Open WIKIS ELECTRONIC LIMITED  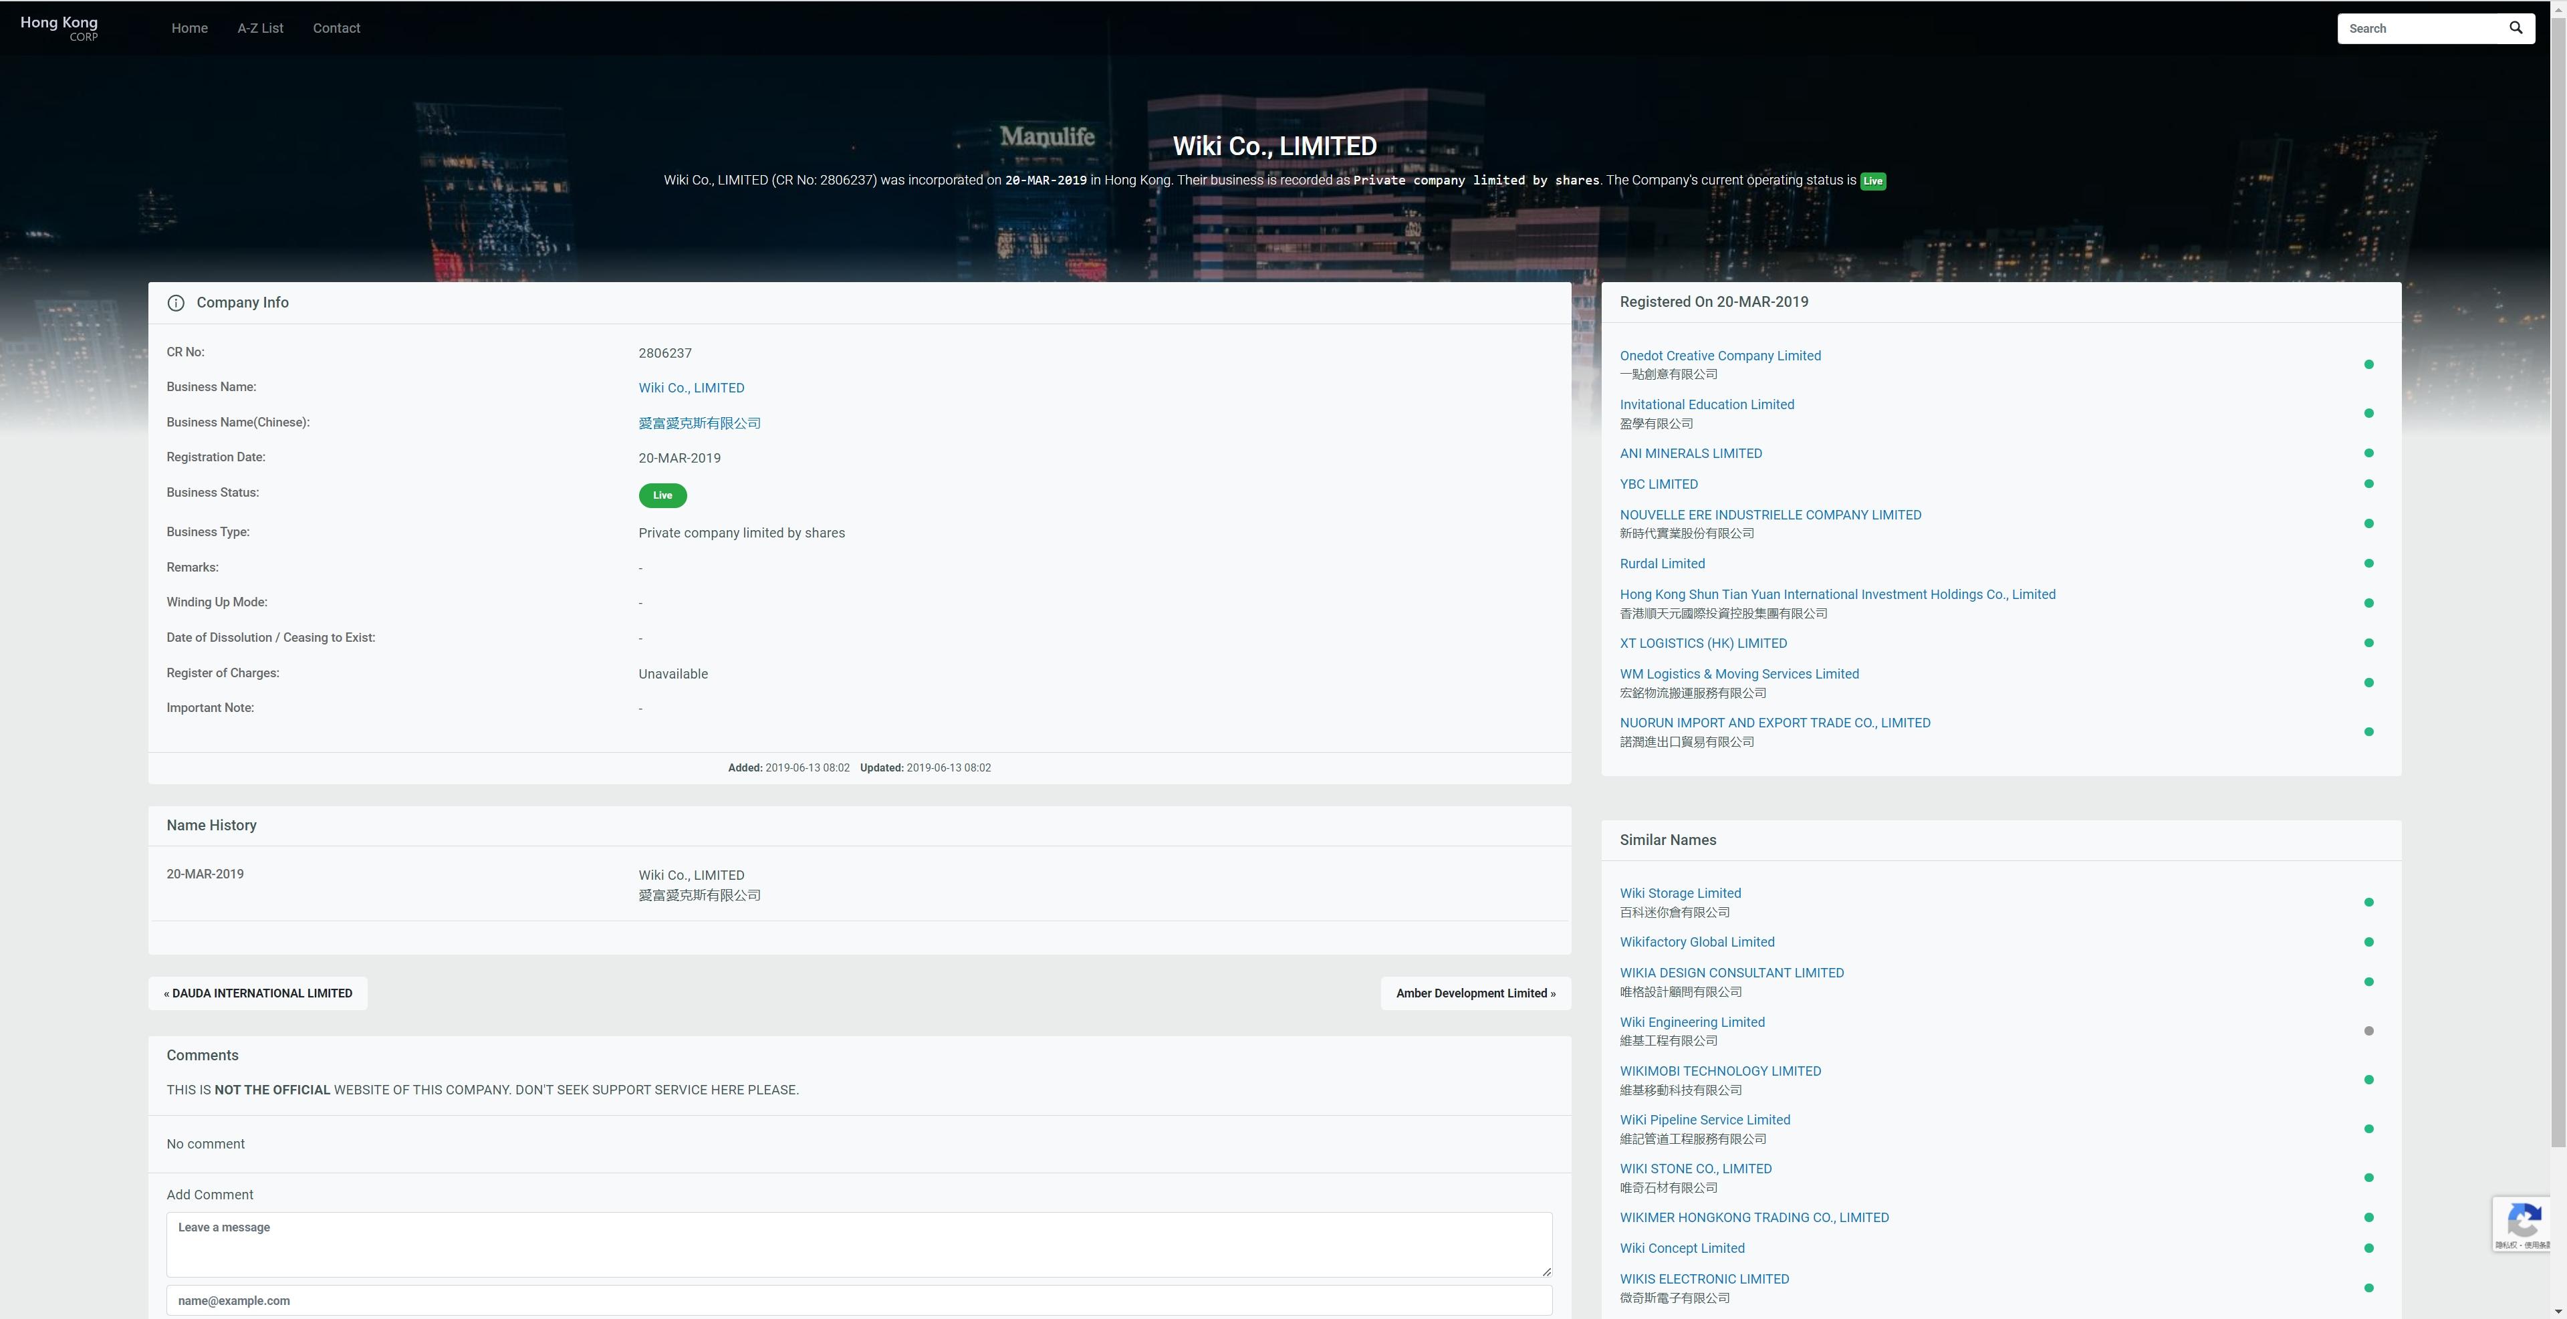coord(1704,1279)
